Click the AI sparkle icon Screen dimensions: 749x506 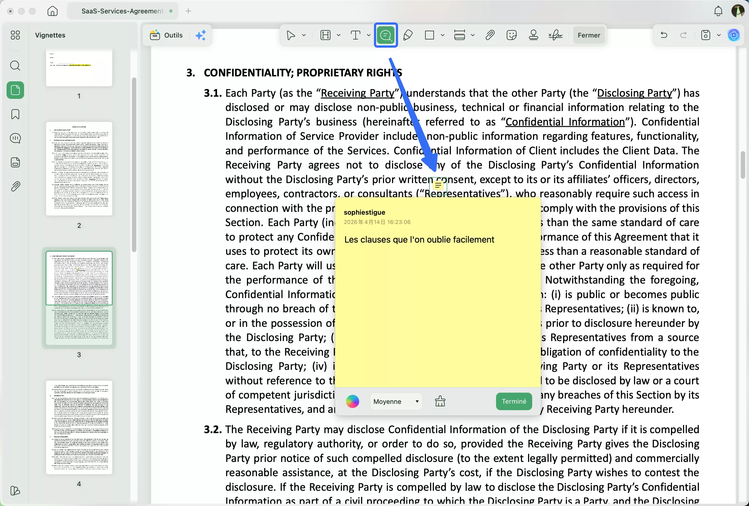[200, 35]
